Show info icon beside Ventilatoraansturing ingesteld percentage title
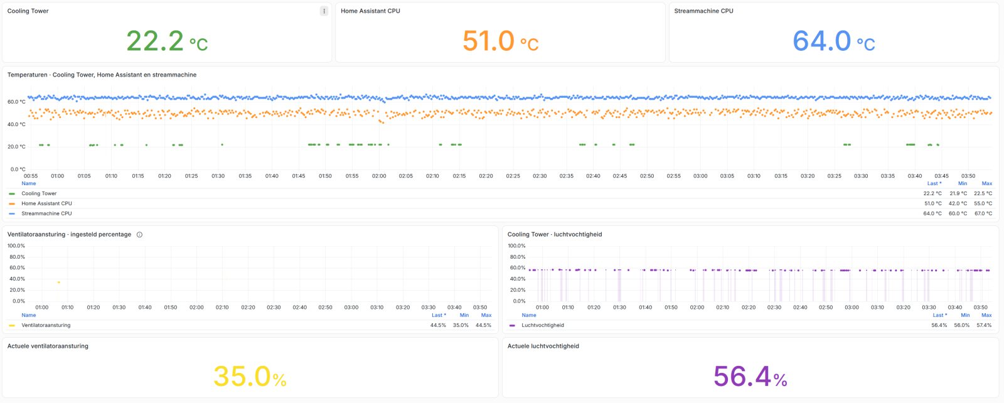 139,235
